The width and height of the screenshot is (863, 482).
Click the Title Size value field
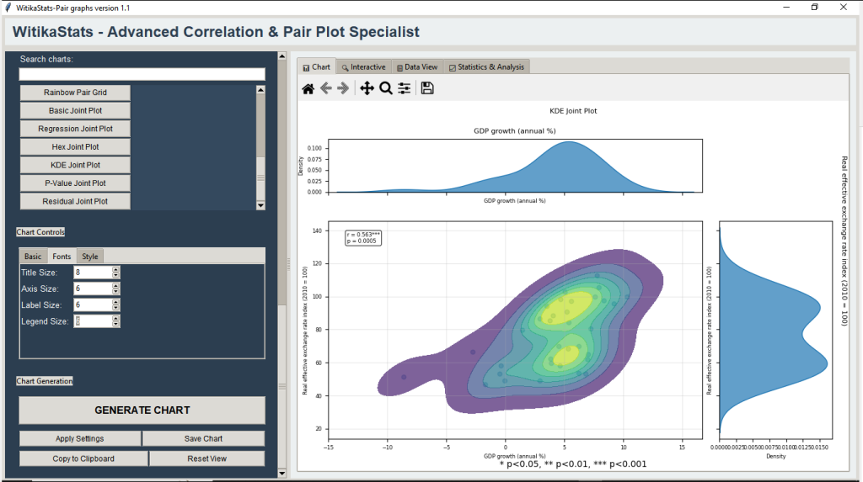pos(93,272)
